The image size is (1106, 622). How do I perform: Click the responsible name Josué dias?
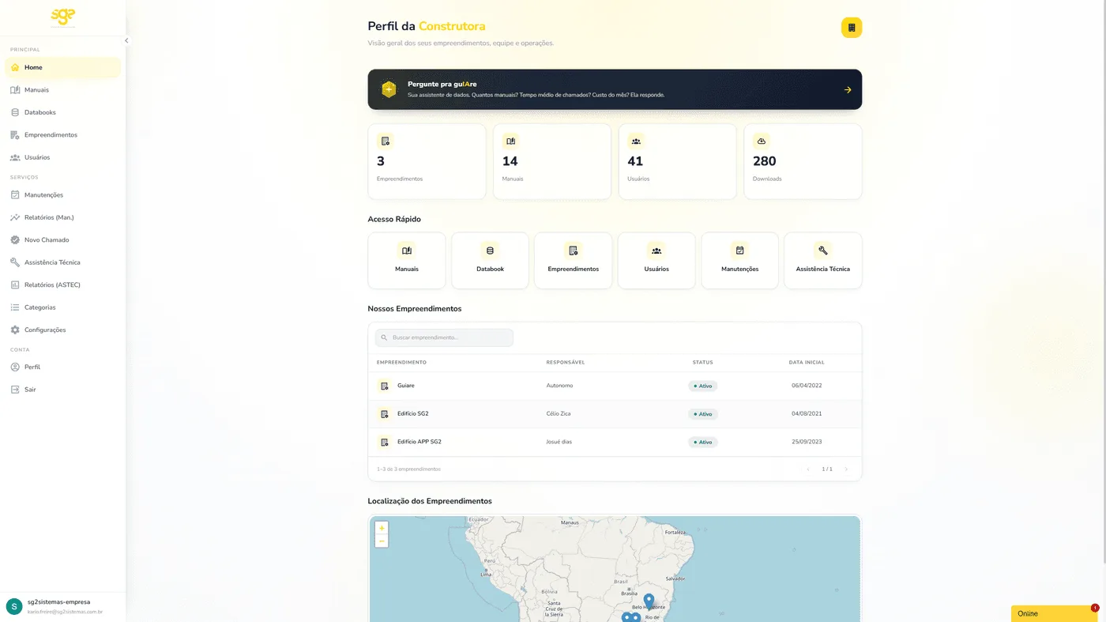(x=559, y=442)
